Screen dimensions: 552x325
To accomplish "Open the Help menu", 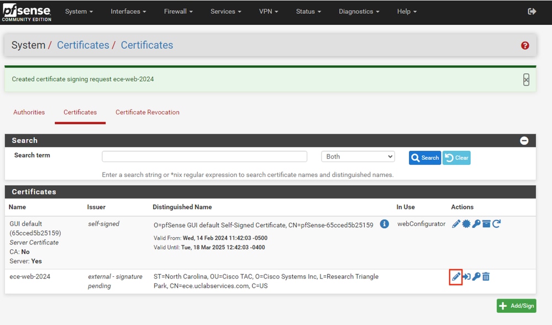I will point(407,12).
